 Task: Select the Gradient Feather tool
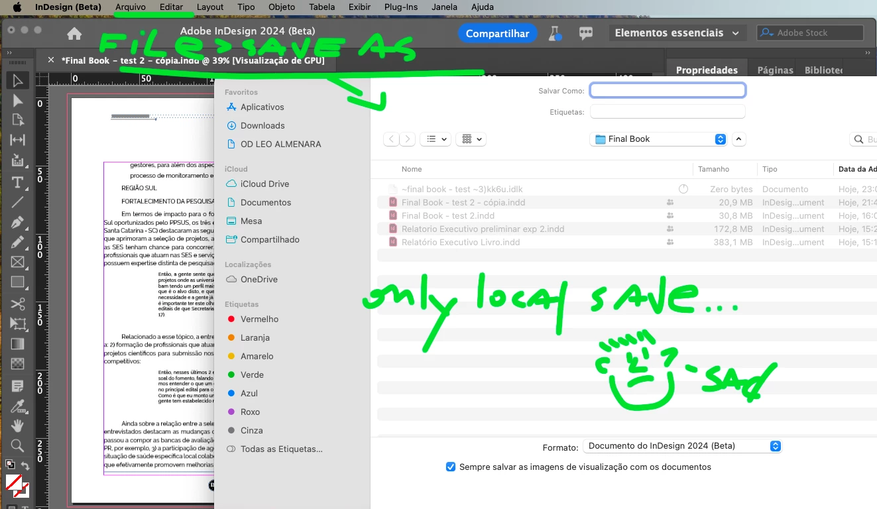[x=17, y=364]
